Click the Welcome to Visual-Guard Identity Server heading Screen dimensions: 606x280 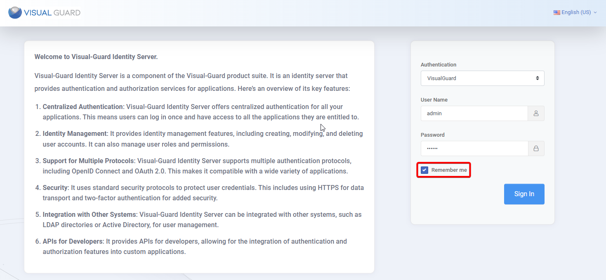(96, 57)
